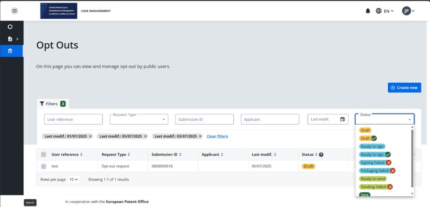Select all rows with header checkbox
Screen dimensions: 430x207
click(x=43, y=155)
